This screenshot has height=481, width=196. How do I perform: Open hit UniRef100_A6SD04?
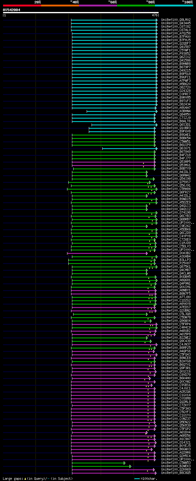(176, 432)
